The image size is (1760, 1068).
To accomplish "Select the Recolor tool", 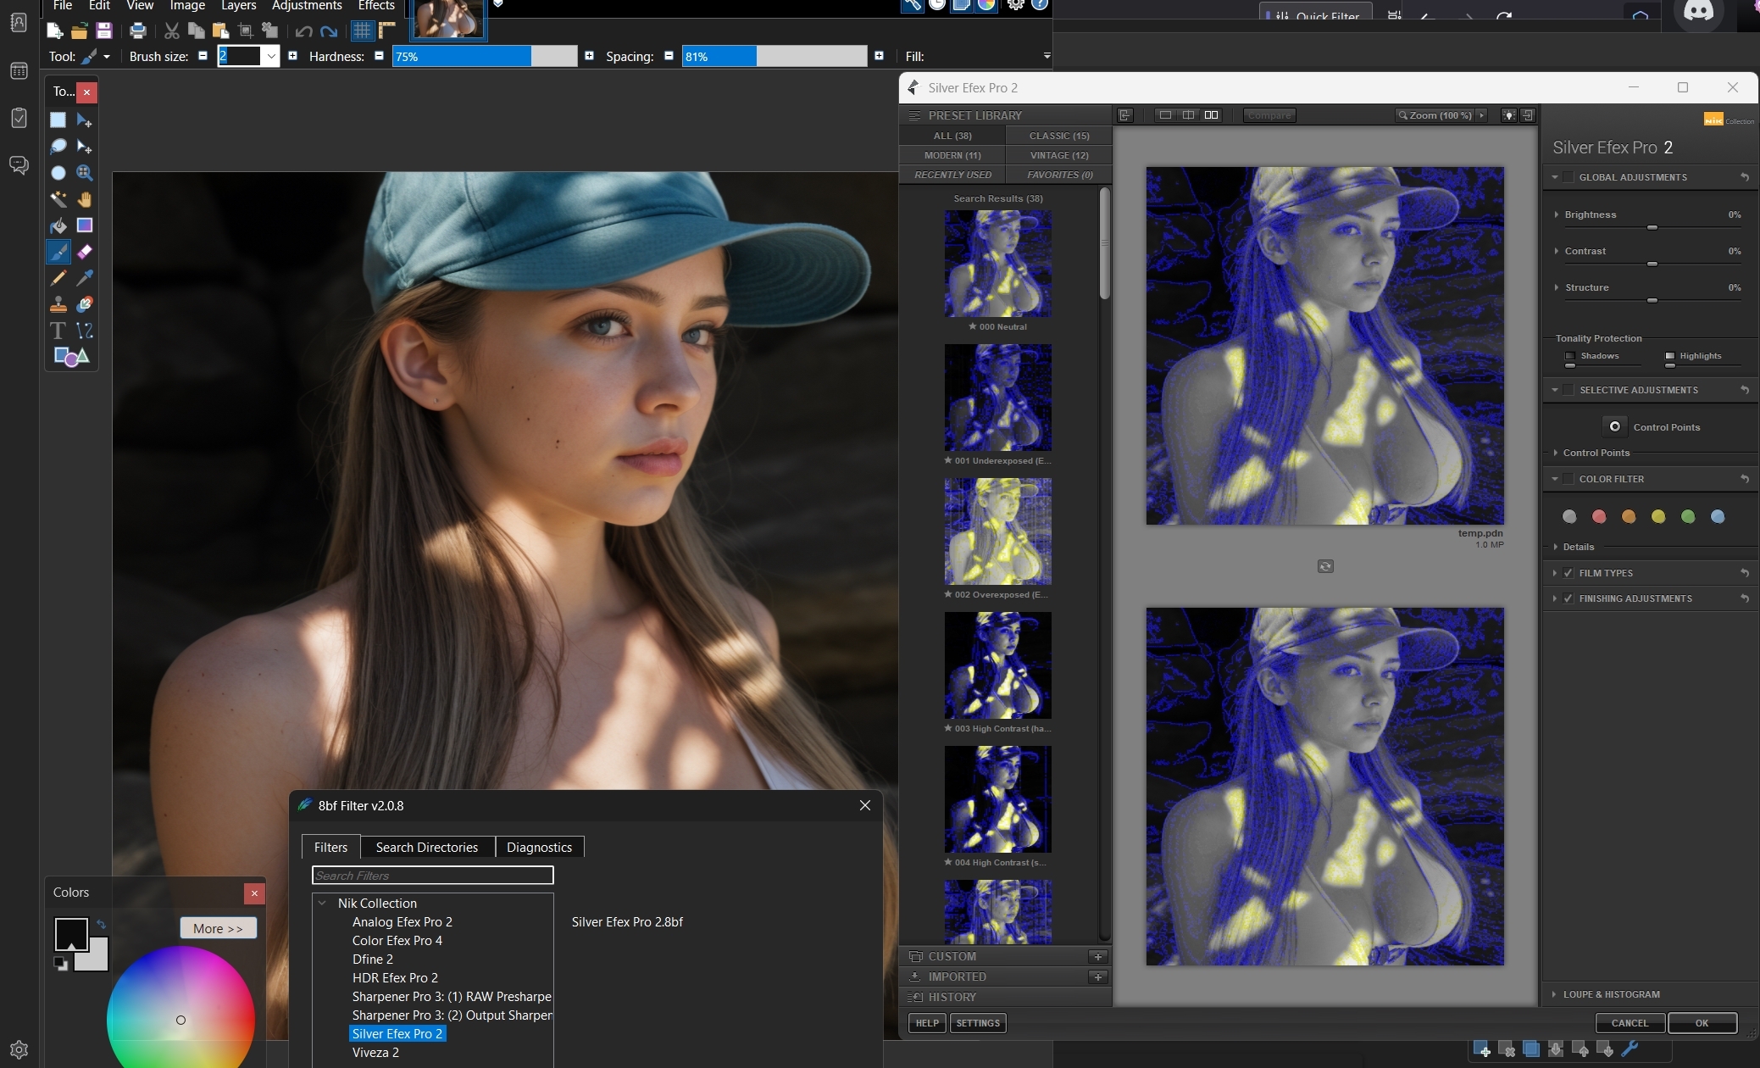I will [x=84, y=304].
